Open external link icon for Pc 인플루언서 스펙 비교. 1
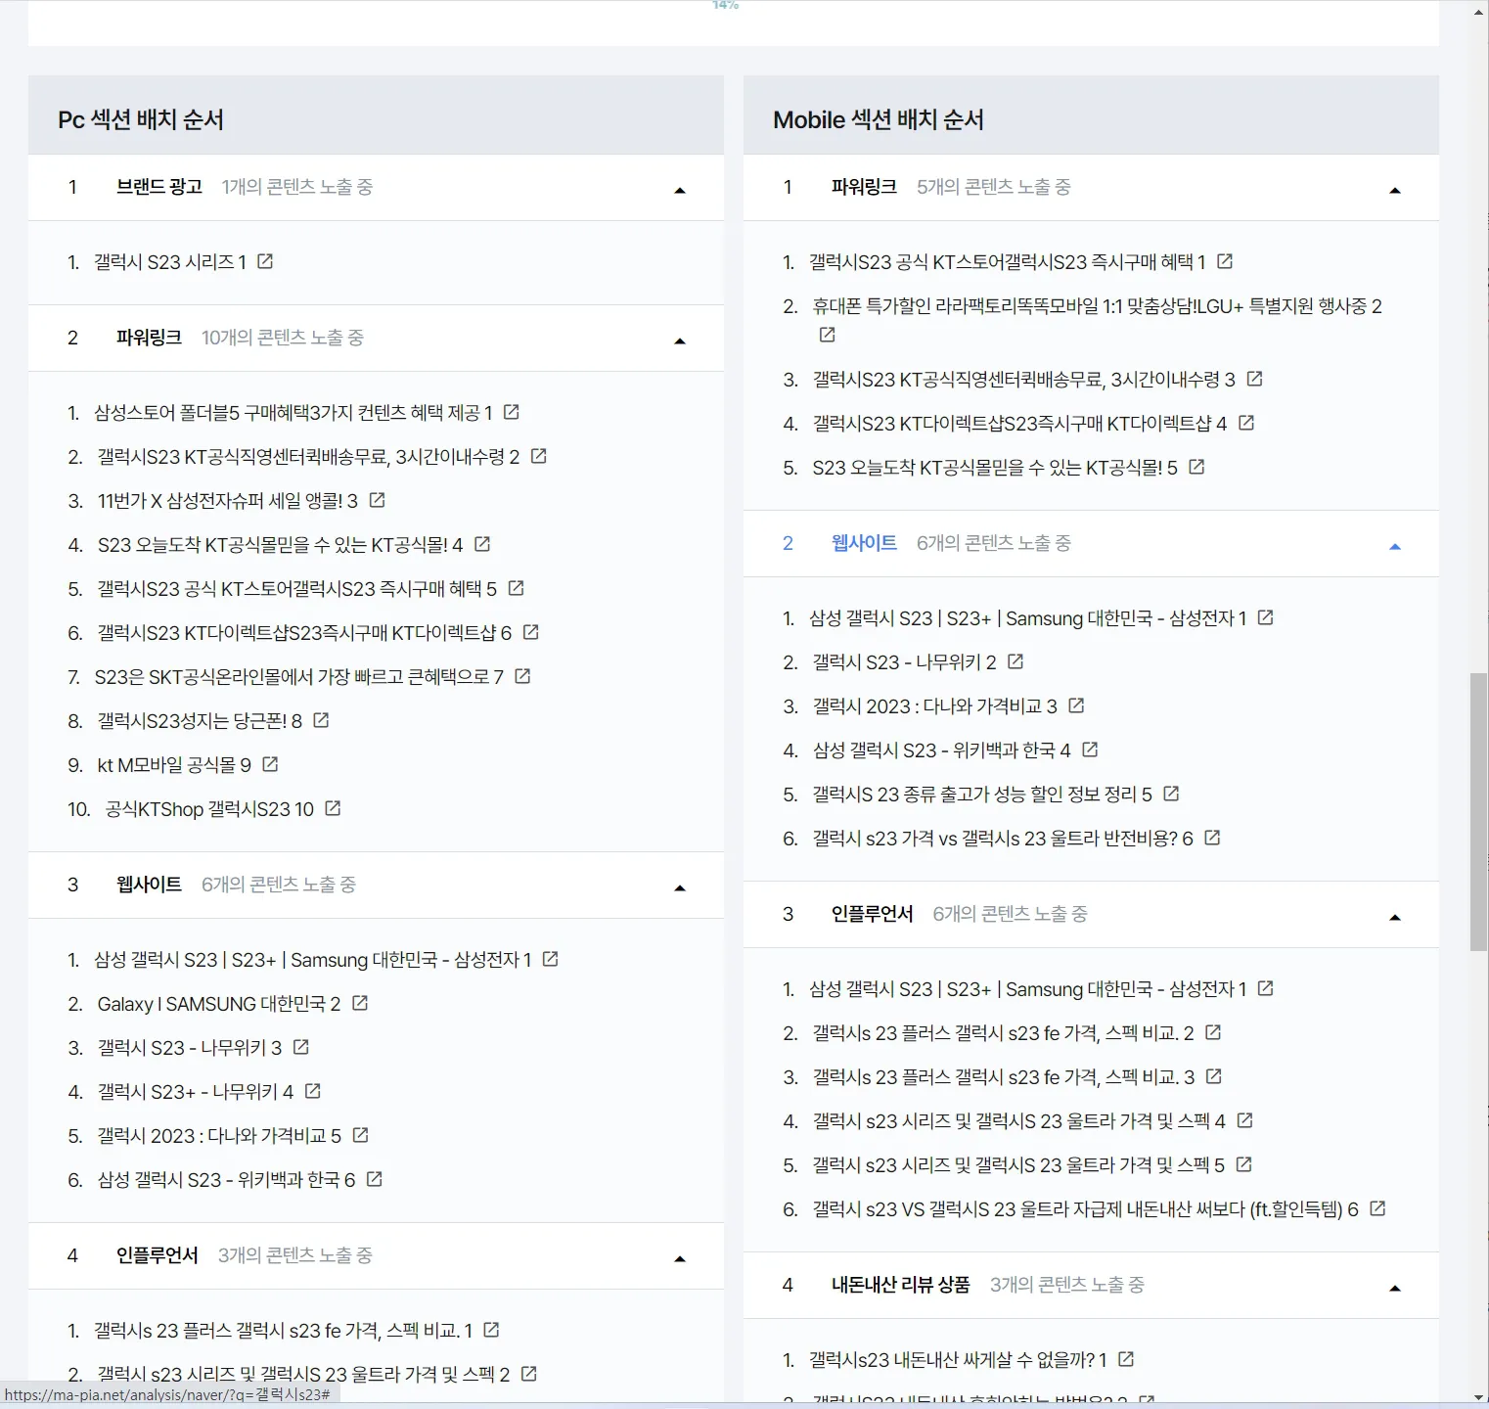Screen dimensions: 1489x1409 (491, 1330)
